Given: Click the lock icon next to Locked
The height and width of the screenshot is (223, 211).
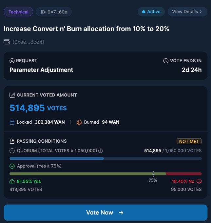Looking at the screenshot, I should (12, 122).
